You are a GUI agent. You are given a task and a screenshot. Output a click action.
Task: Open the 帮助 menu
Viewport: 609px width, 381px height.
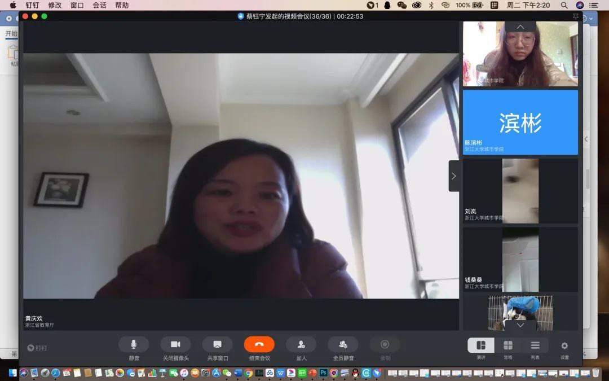(x=122, y=5)
